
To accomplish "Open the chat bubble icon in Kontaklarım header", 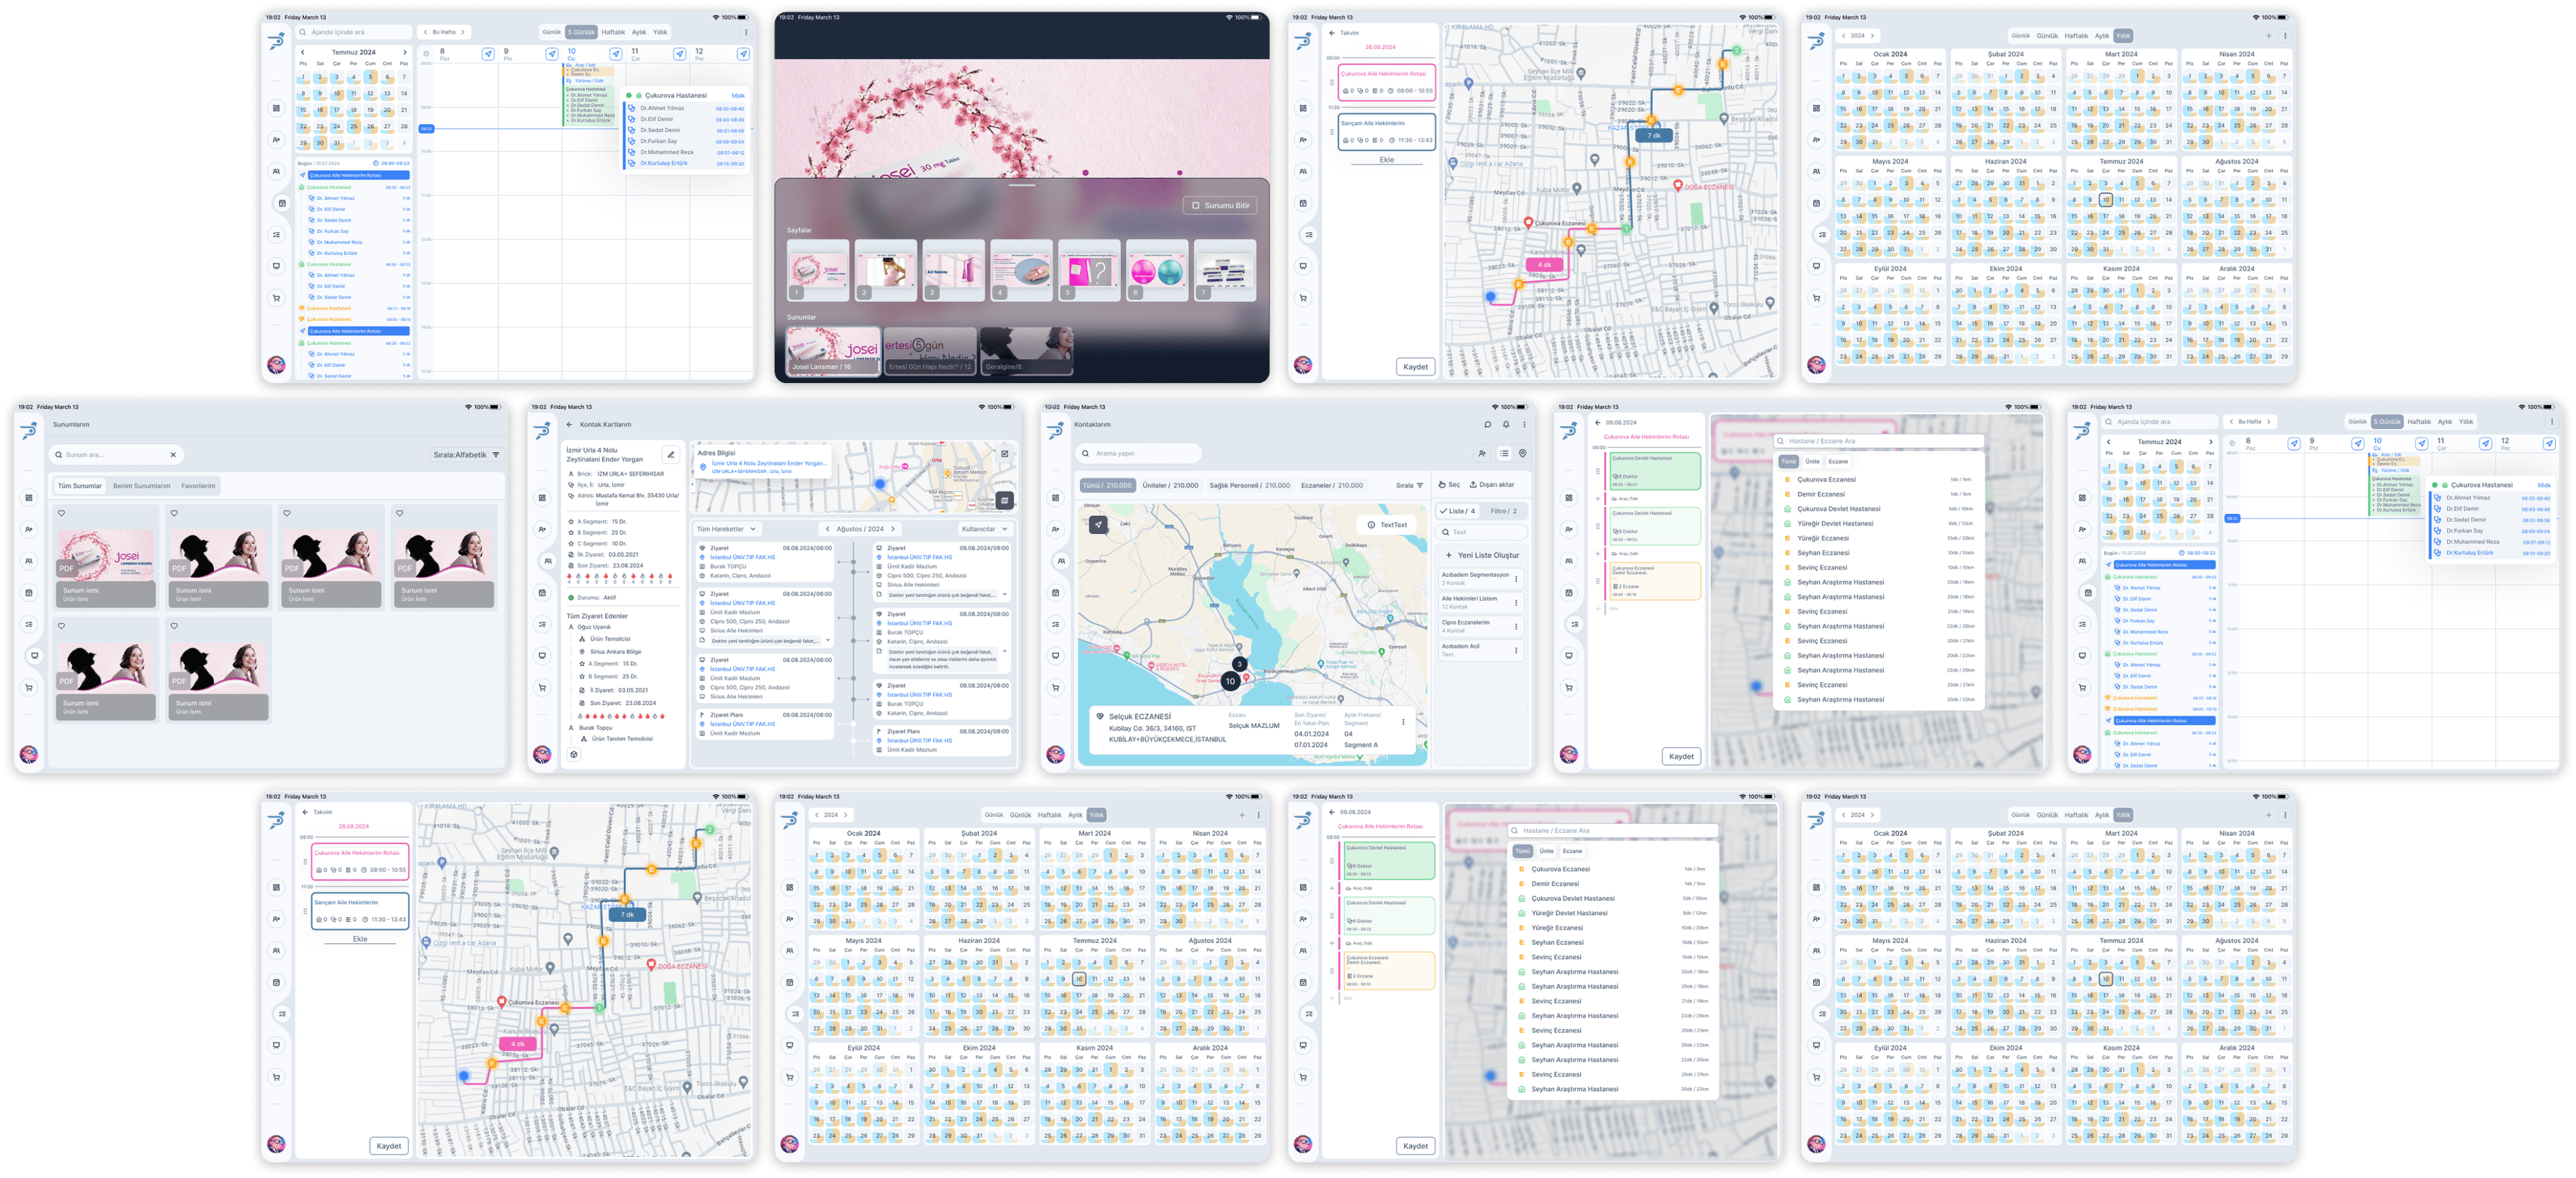I will click(x=1487, y=424).
